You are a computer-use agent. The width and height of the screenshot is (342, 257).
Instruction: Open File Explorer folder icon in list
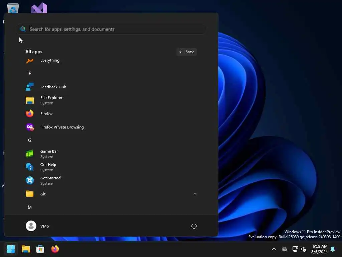coord(30,100)
